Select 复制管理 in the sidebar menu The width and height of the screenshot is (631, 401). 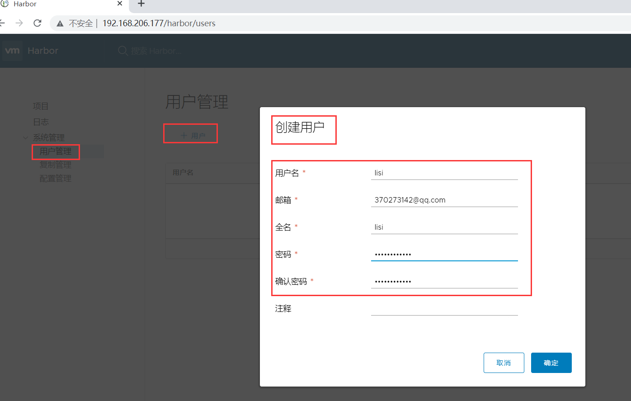point(56,165)
